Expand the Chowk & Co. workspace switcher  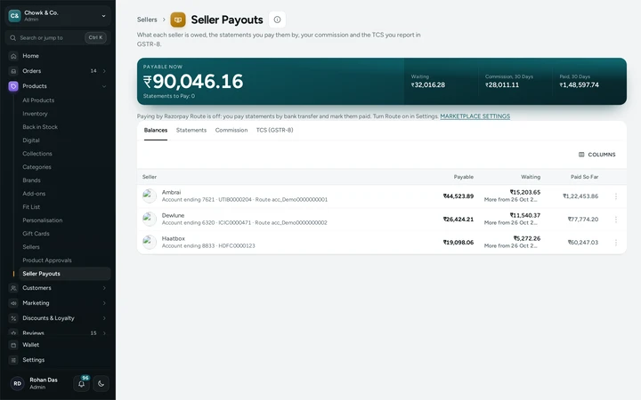(103, 16)
